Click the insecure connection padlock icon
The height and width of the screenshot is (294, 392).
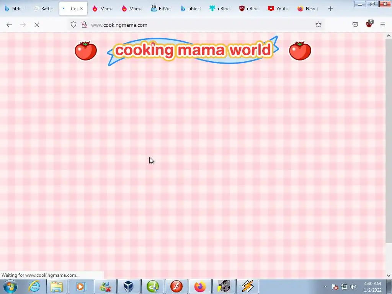84,24
